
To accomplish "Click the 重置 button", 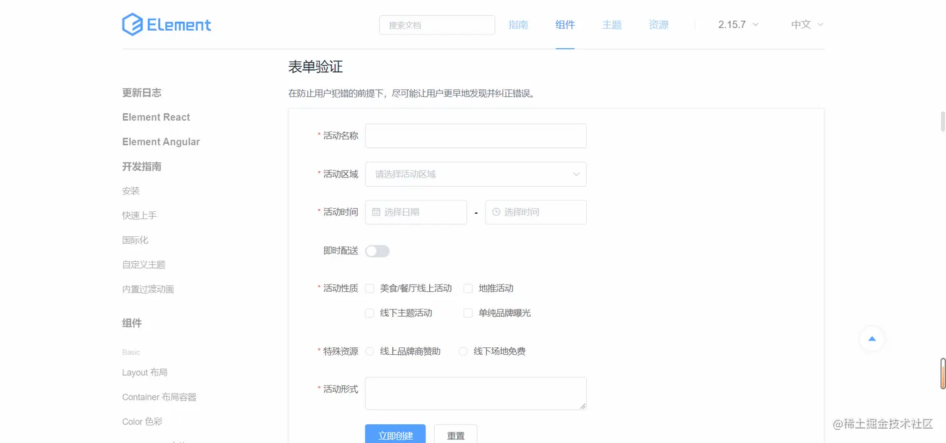I will [x=455, y=435].
